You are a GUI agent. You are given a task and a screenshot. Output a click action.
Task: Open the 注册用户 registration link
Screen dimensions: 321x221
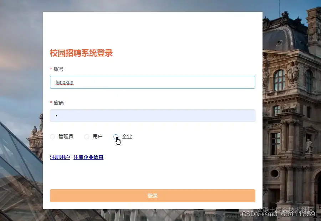60,157
